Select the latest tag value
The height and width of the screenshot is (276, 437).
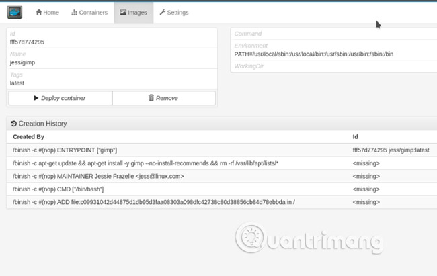click(x=17, y=83)
